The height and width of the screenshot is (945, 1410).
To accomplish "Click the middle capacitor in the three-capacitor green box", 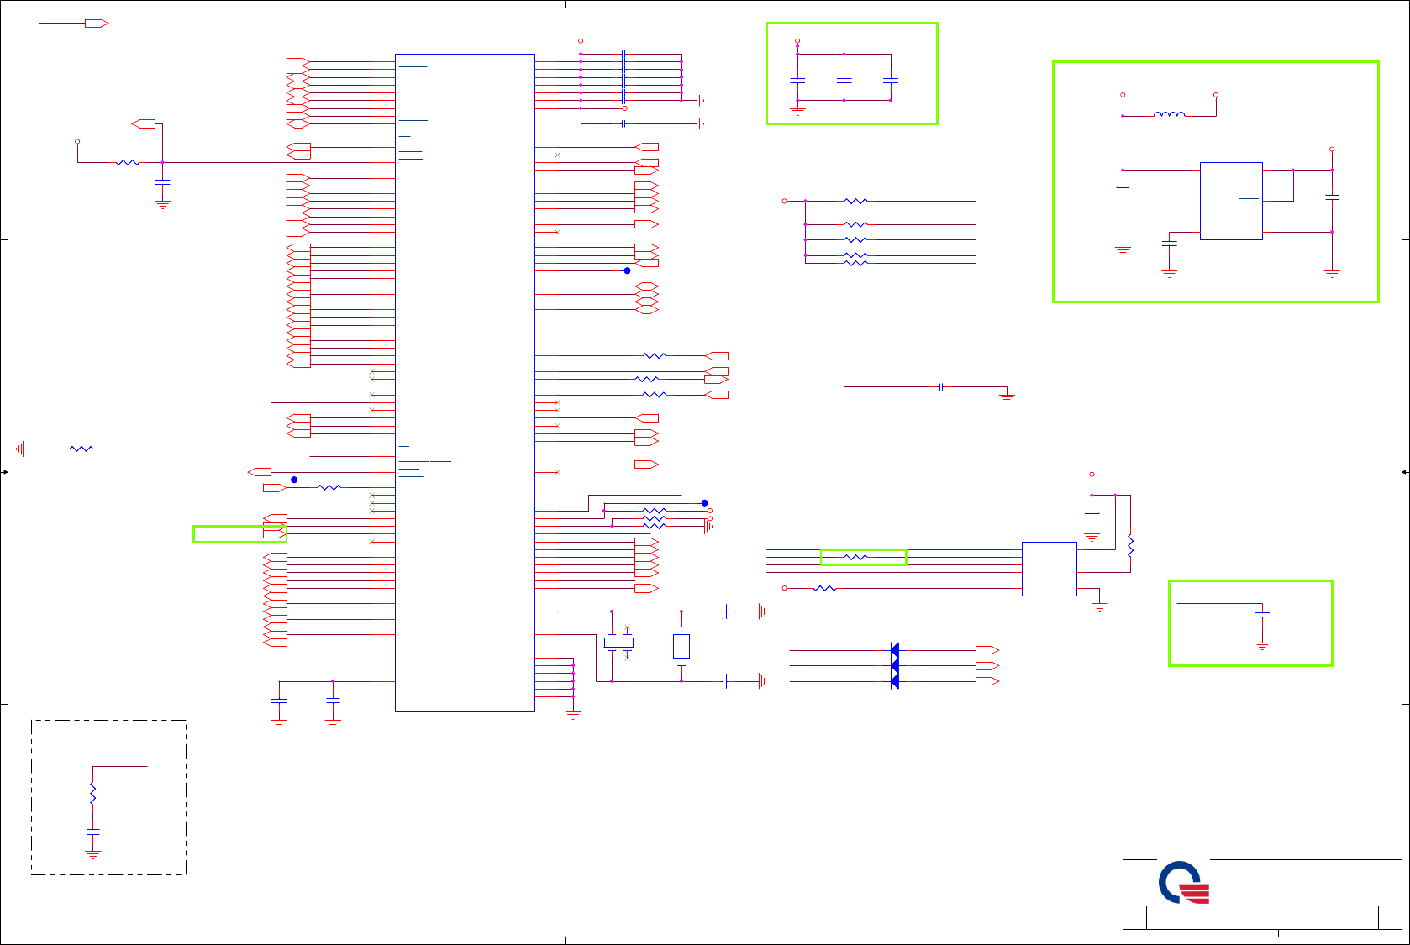I will tap(844, 81).
